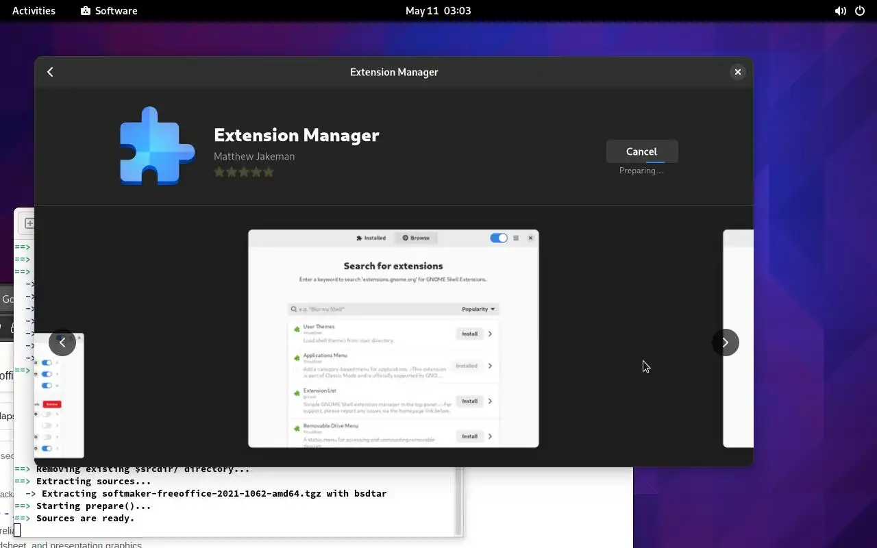Open the Software menu in top bar

point(109,11)
